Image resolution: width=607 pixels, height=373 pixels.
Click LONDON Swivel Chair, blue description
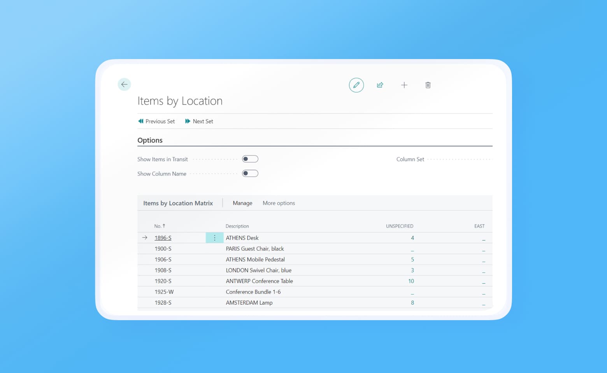click(258, 270)
